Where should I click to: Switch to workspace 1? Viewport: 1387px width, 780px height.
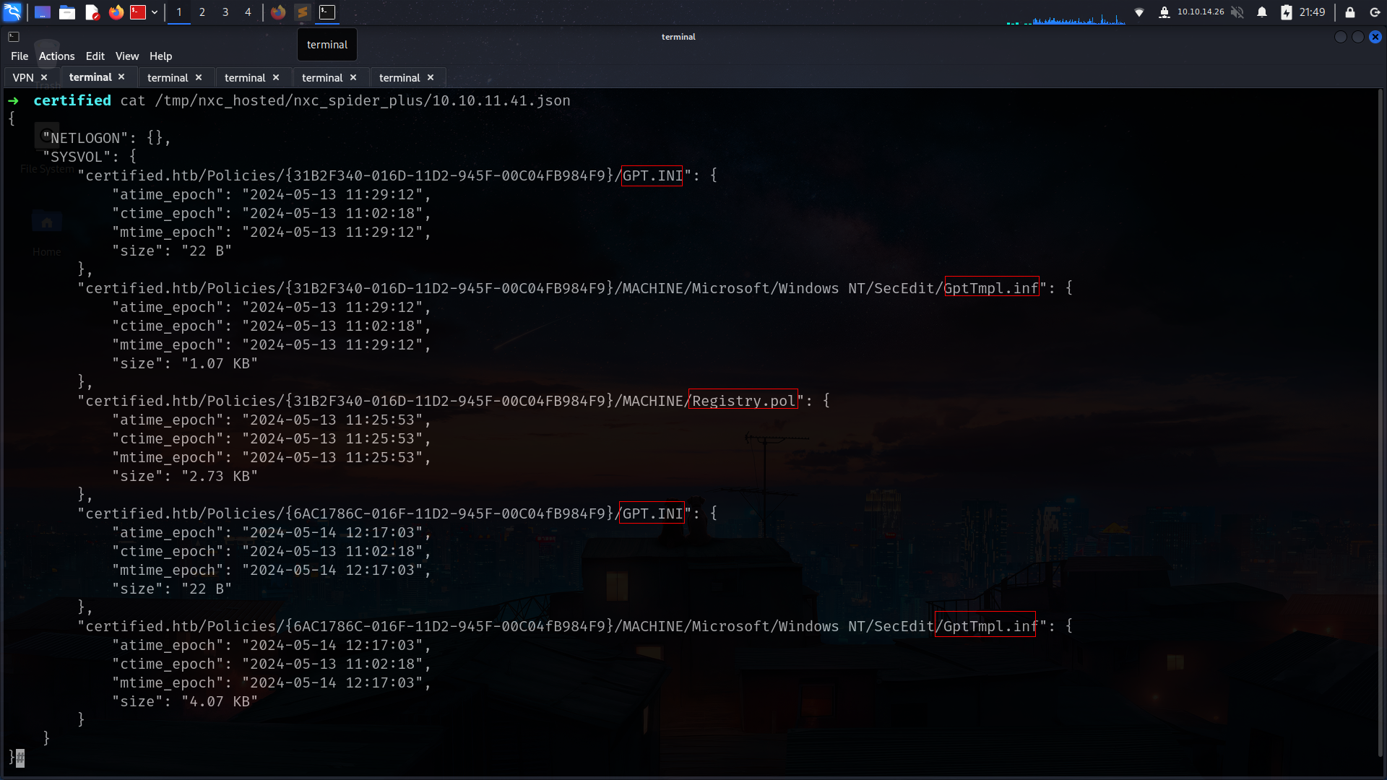(x=179, y=12)
